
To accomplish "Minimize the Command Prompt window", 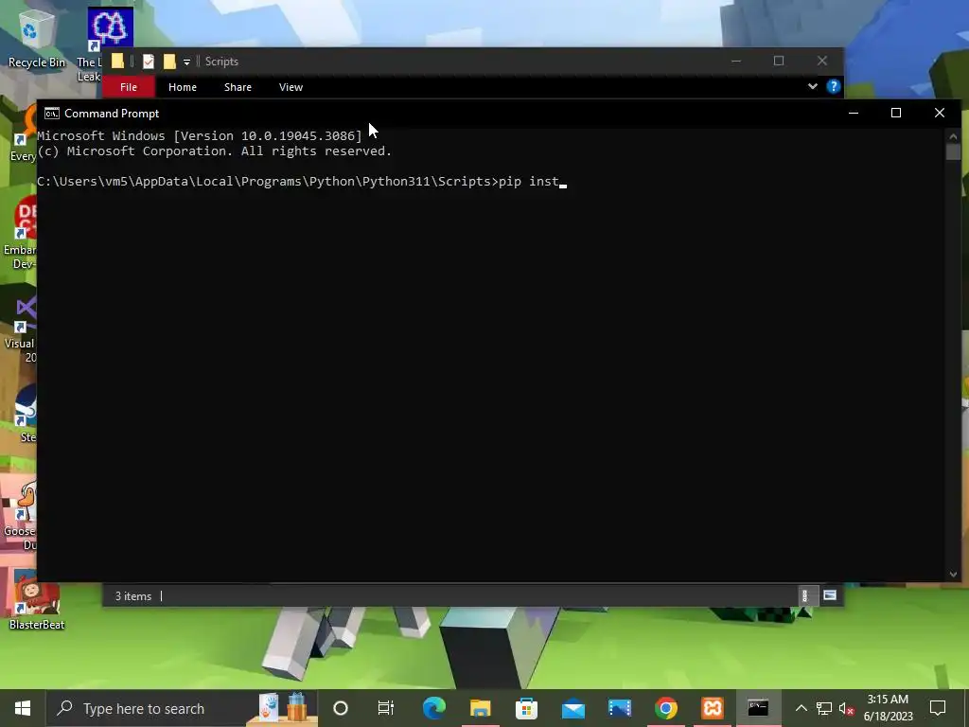I will tap(854, 114).
